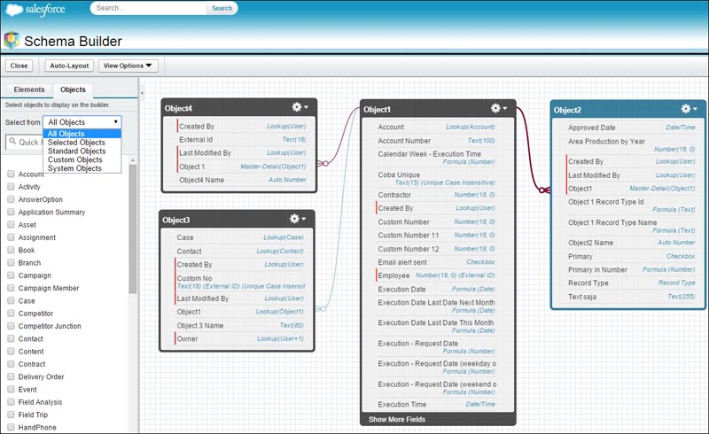
Task: Click the Text saja field in Object2
Action: tap(631, 297)
